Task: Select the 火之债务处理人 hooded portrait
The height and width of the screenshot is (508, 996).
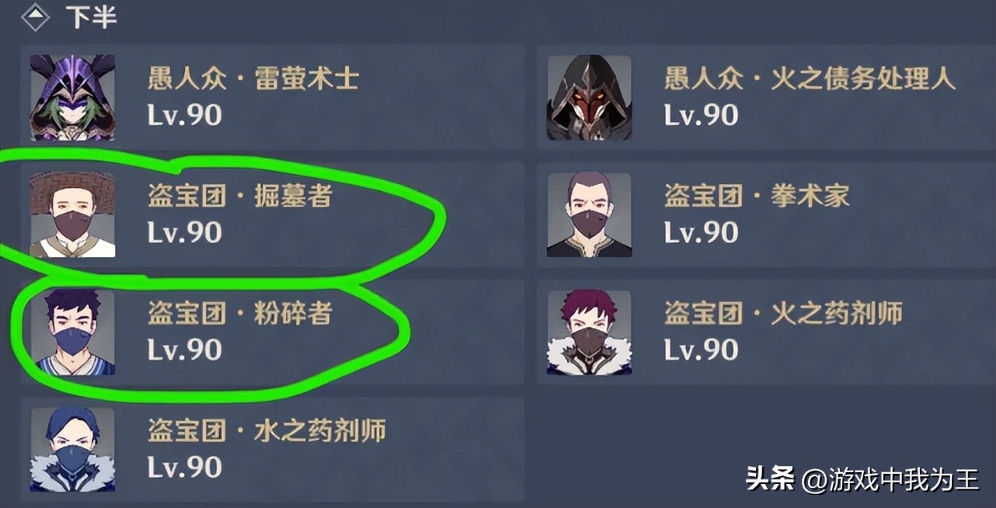Action: click(590, 98)
